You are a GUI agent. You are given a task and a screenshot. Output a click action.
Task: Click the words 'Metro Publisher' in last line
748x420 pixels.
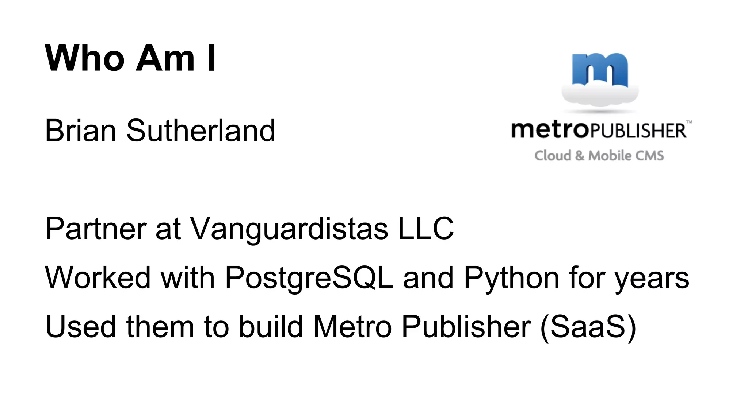click(422, 326)
